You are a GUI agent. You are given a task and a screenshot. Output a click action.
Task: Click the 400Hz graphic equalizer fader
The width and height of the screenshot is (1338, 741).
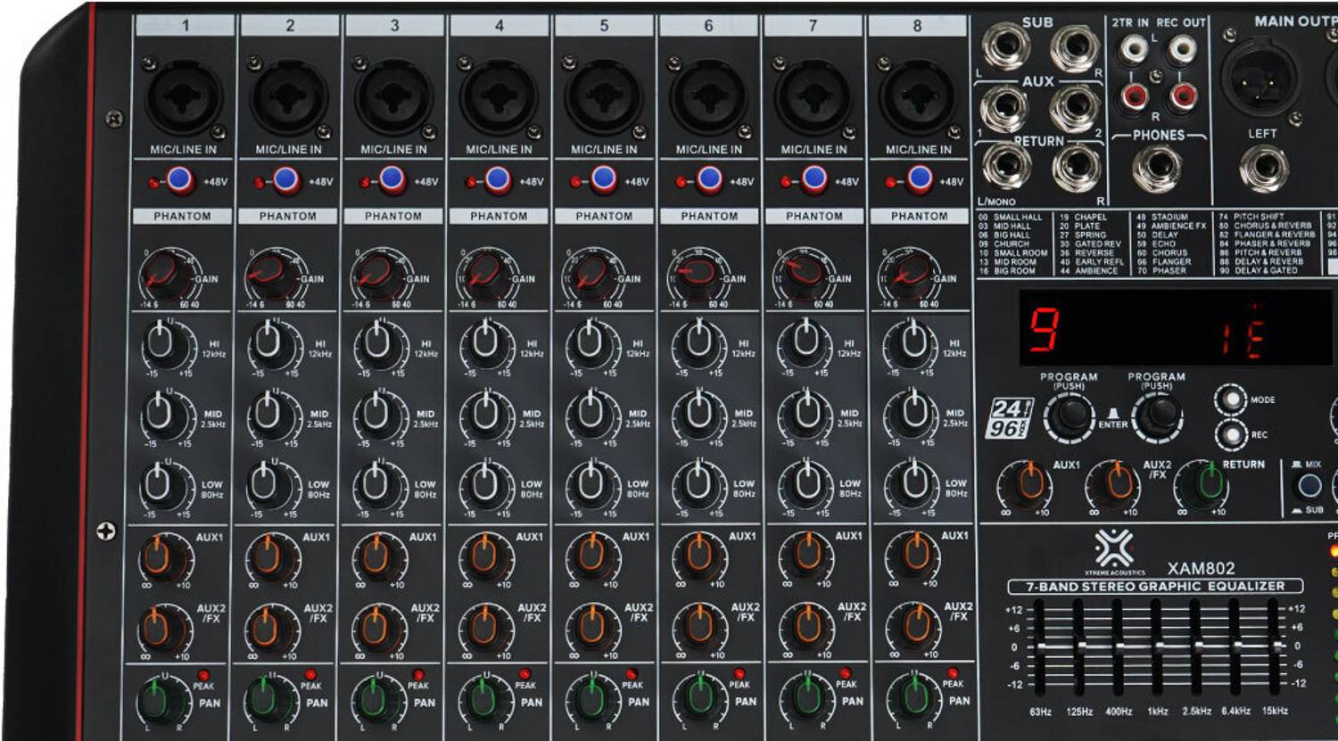(x=1118, y=647)
